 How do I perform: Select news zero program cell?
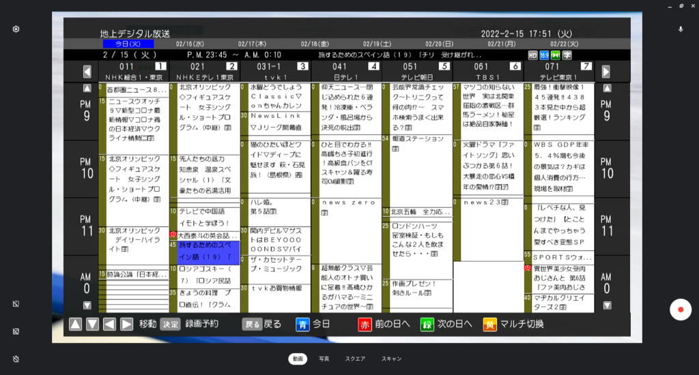click(346, 229)
